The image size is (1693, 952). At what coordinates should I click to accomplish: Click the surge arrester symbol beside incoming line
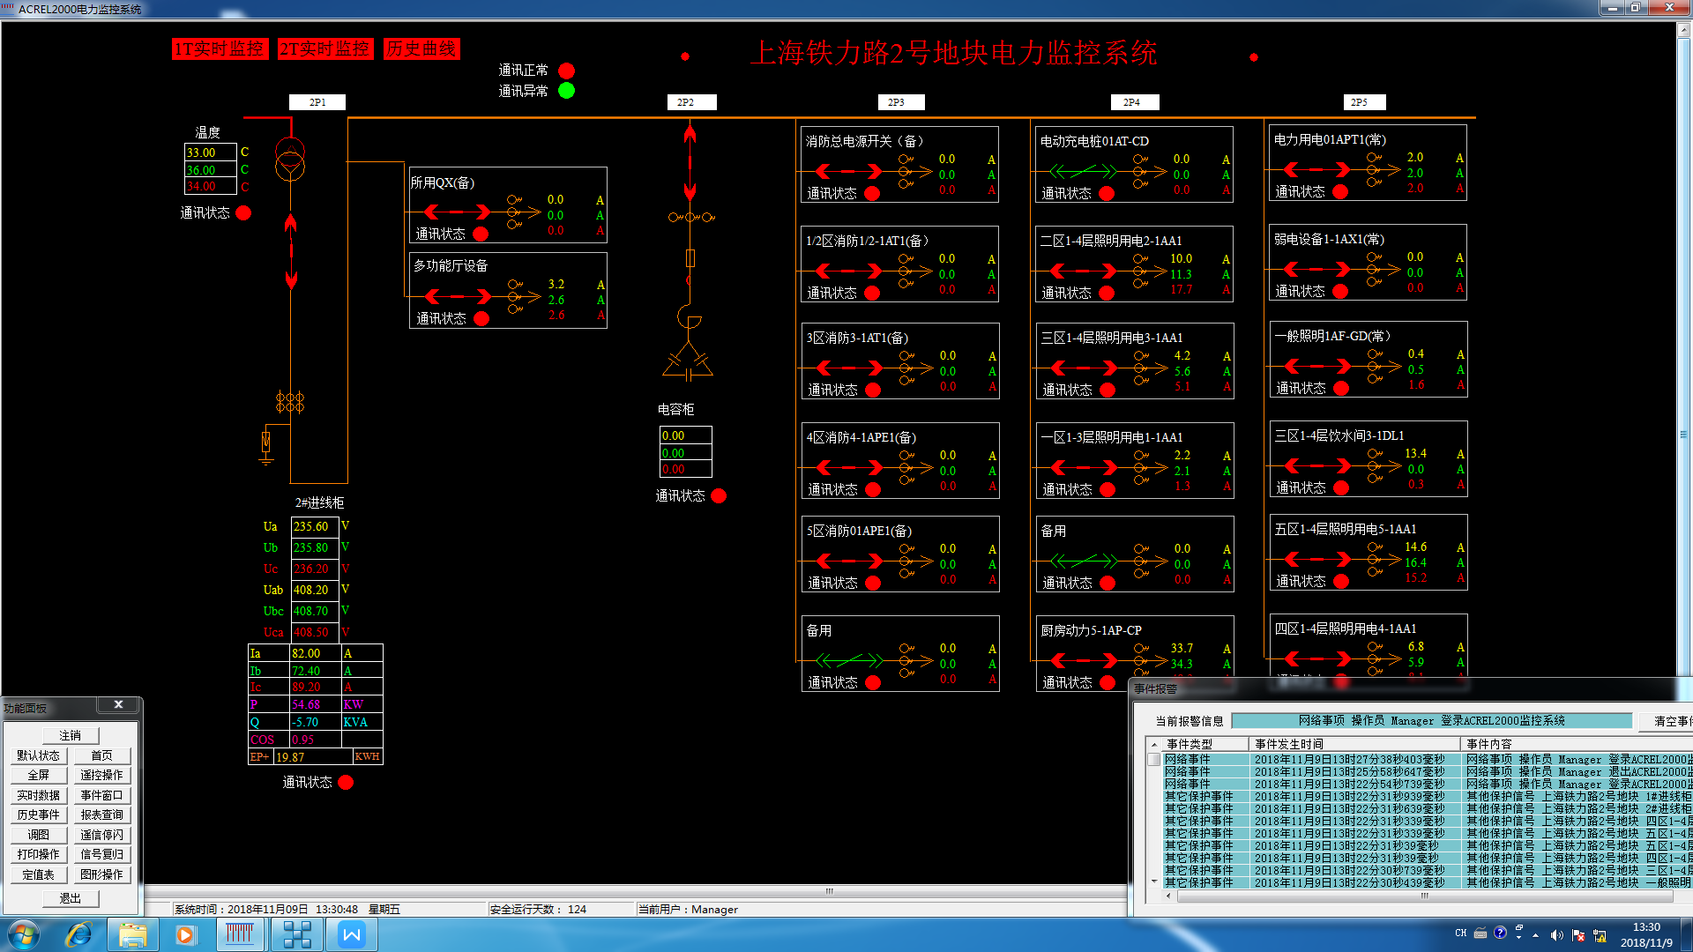coord(265,443)
